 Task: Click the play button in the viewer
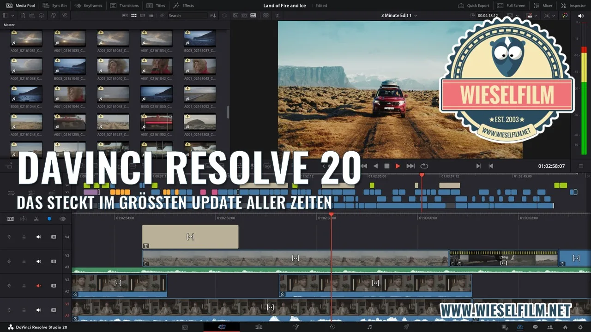pyautogui.click(x=398, y=166)
